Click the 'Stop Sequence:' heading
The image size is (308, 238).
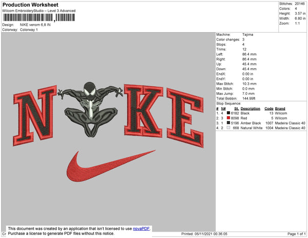pyautogui.click(x=228, y=104)
